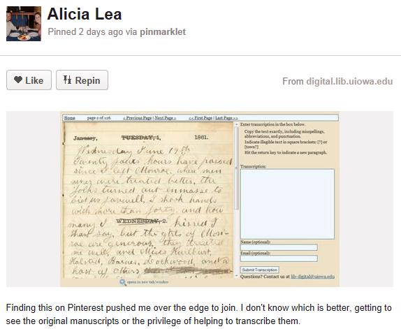Click inside the Transcription text box
The height and width of the screenshot is (329, 401).
click(287, 204)
